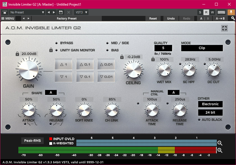Zoom out the gain reduction meter
The image size is (236, 165).
point(220,143)
